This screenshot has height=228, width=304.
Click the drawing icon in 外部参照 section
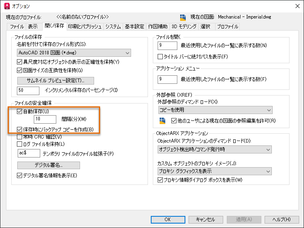tap(162, 120)
